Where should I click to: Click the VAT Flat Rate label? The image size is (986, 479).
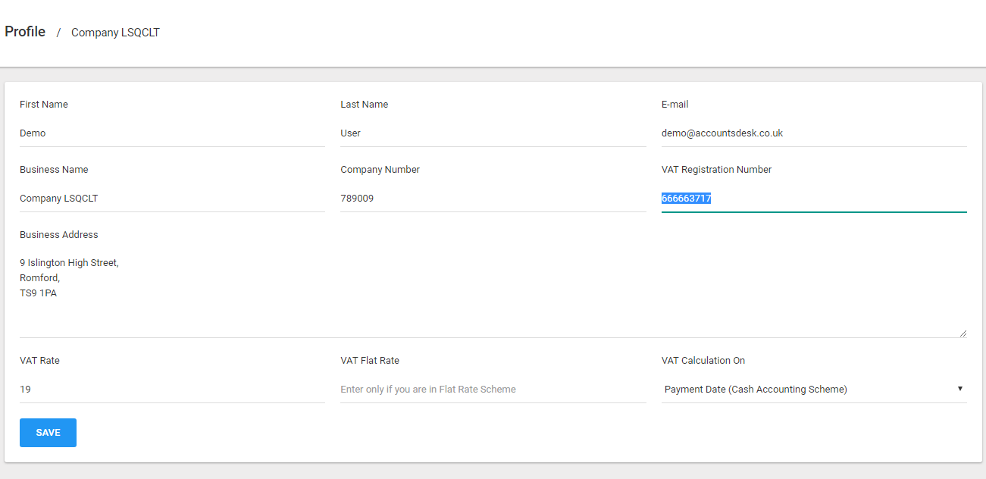pos(370,361)
